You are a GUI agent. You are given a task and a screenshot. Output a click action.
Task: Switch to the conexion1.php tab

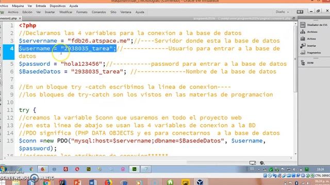coord(8,18)
